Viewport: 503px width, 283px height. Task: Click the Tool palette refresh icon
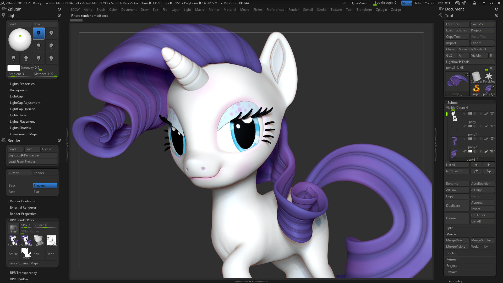tap(496, 15)
